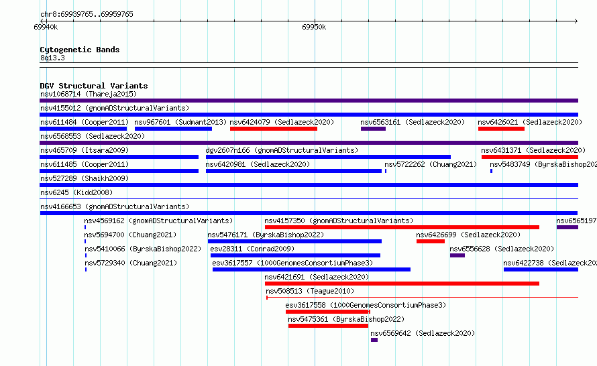This screenshot has width=597, height=366.
Task: Select the small purple bar under nsv6569642
Action: [374, 340]
